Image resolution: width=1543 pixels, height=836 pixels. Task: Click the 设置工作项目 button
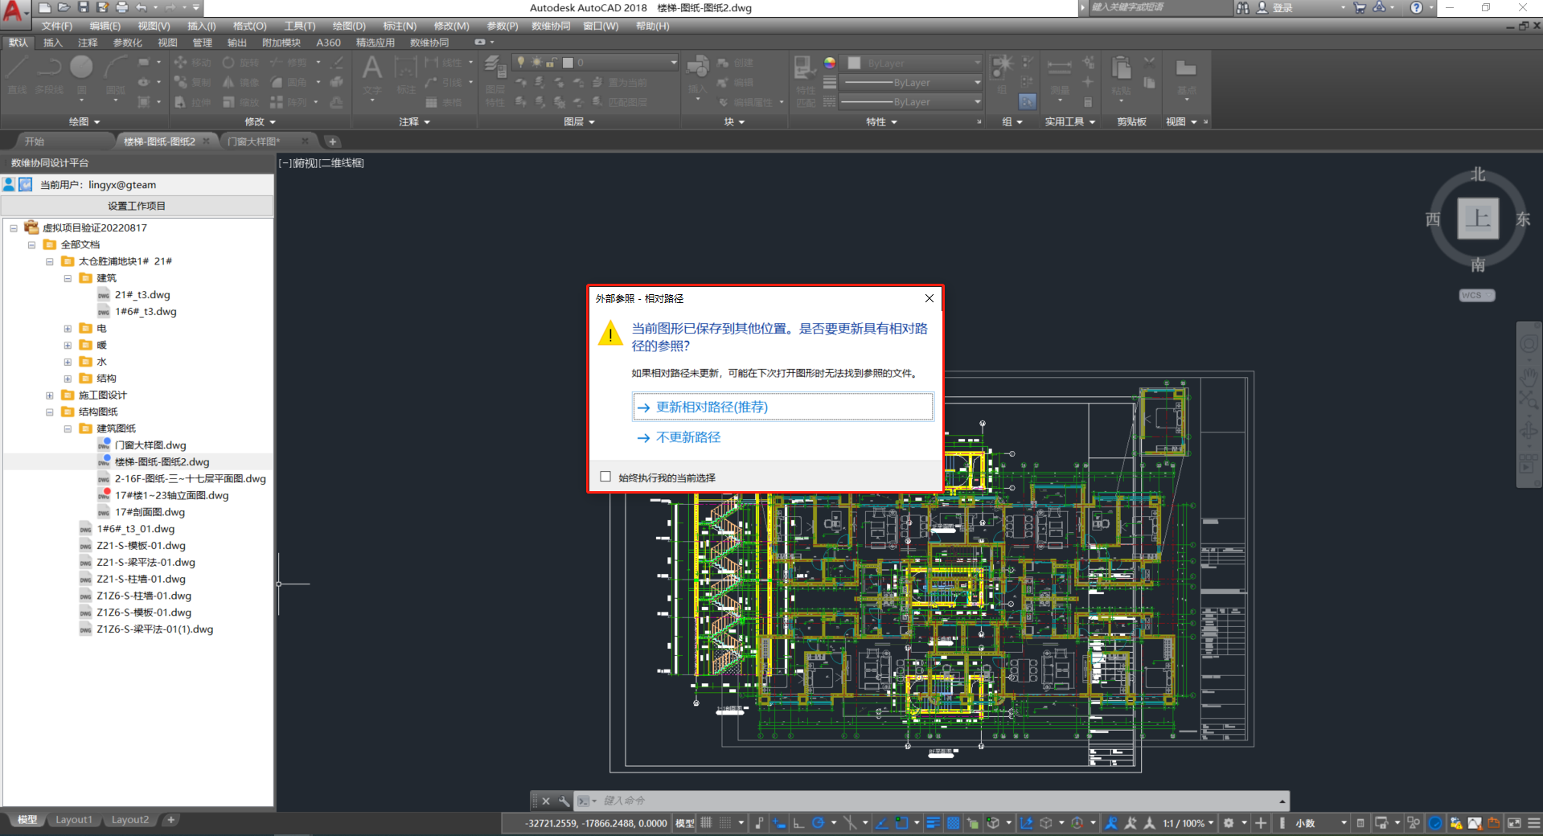point(137,206)
